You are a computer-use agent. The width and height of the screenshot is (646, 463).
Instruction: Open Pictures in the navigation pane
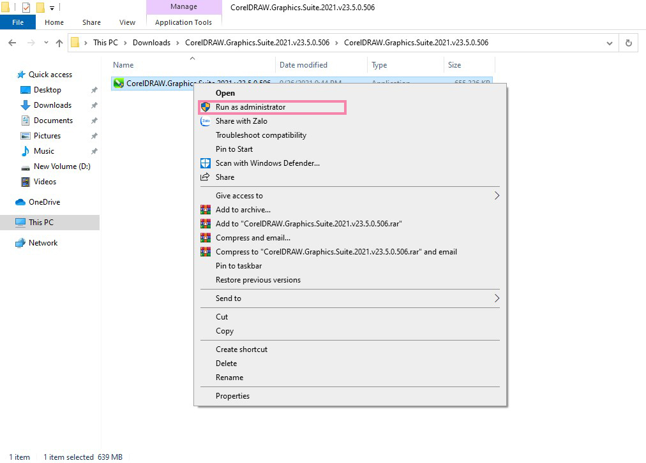47,136
